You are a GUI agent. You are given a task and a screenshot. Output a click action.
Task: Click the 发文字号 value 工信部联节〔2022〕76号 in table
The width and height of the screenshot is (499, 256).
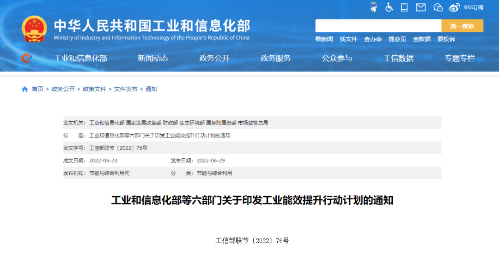click(118, 148)
